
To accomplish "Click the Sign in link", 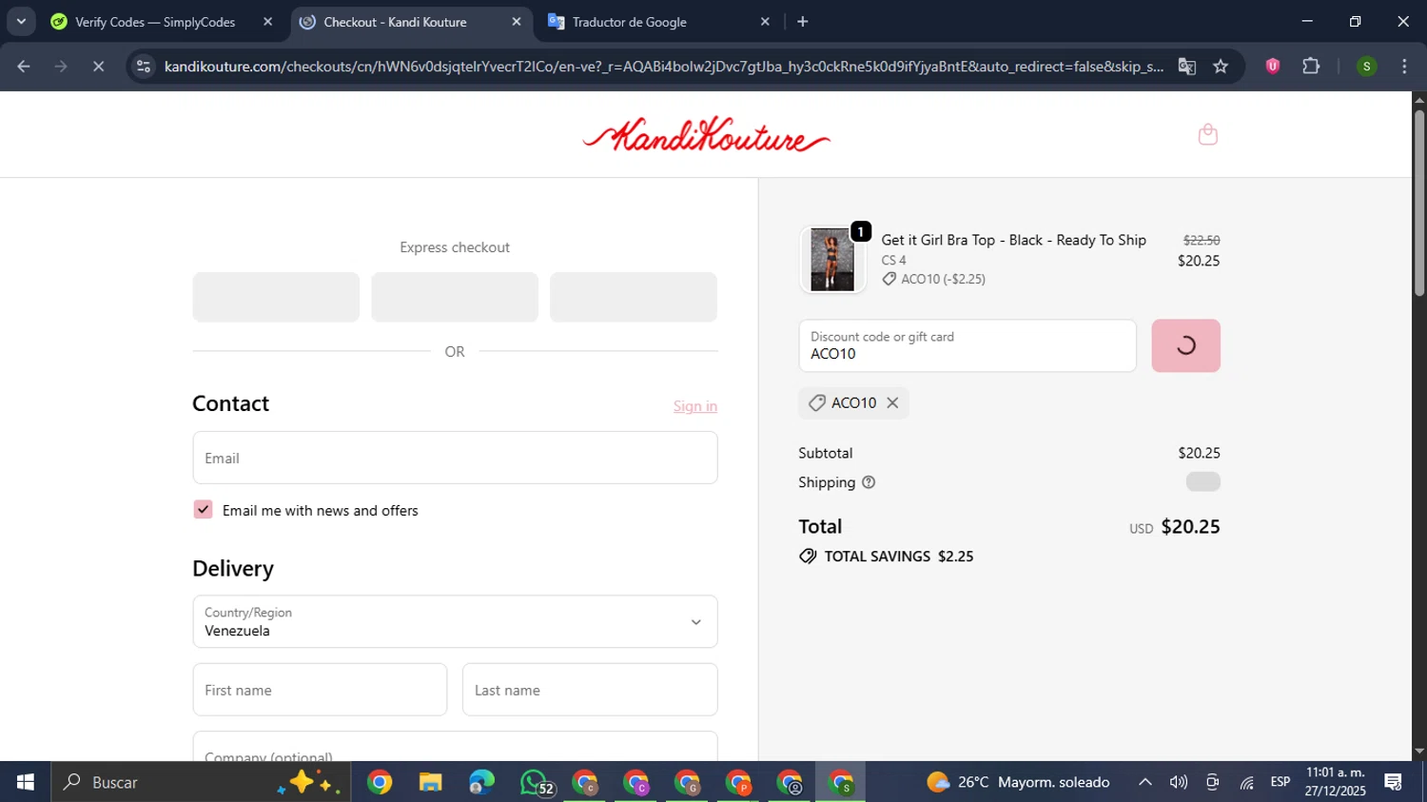I will [695, 406].
